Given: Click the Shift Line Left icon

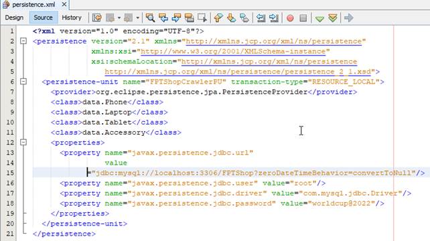Looking at the screenshot, I should coord(261,18).
